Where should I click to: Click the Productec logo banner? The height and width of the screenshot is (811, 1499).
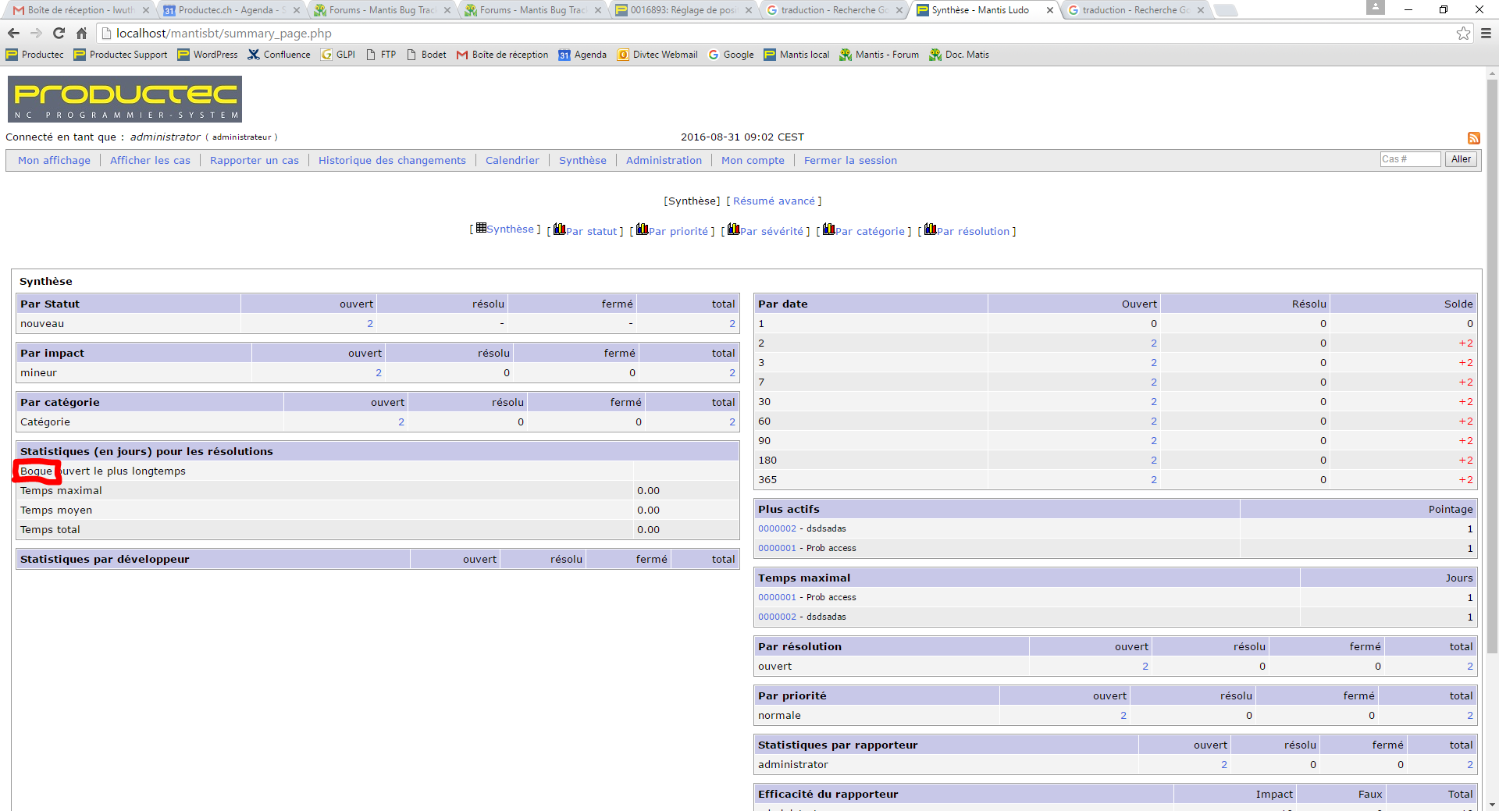coord(125,99)
